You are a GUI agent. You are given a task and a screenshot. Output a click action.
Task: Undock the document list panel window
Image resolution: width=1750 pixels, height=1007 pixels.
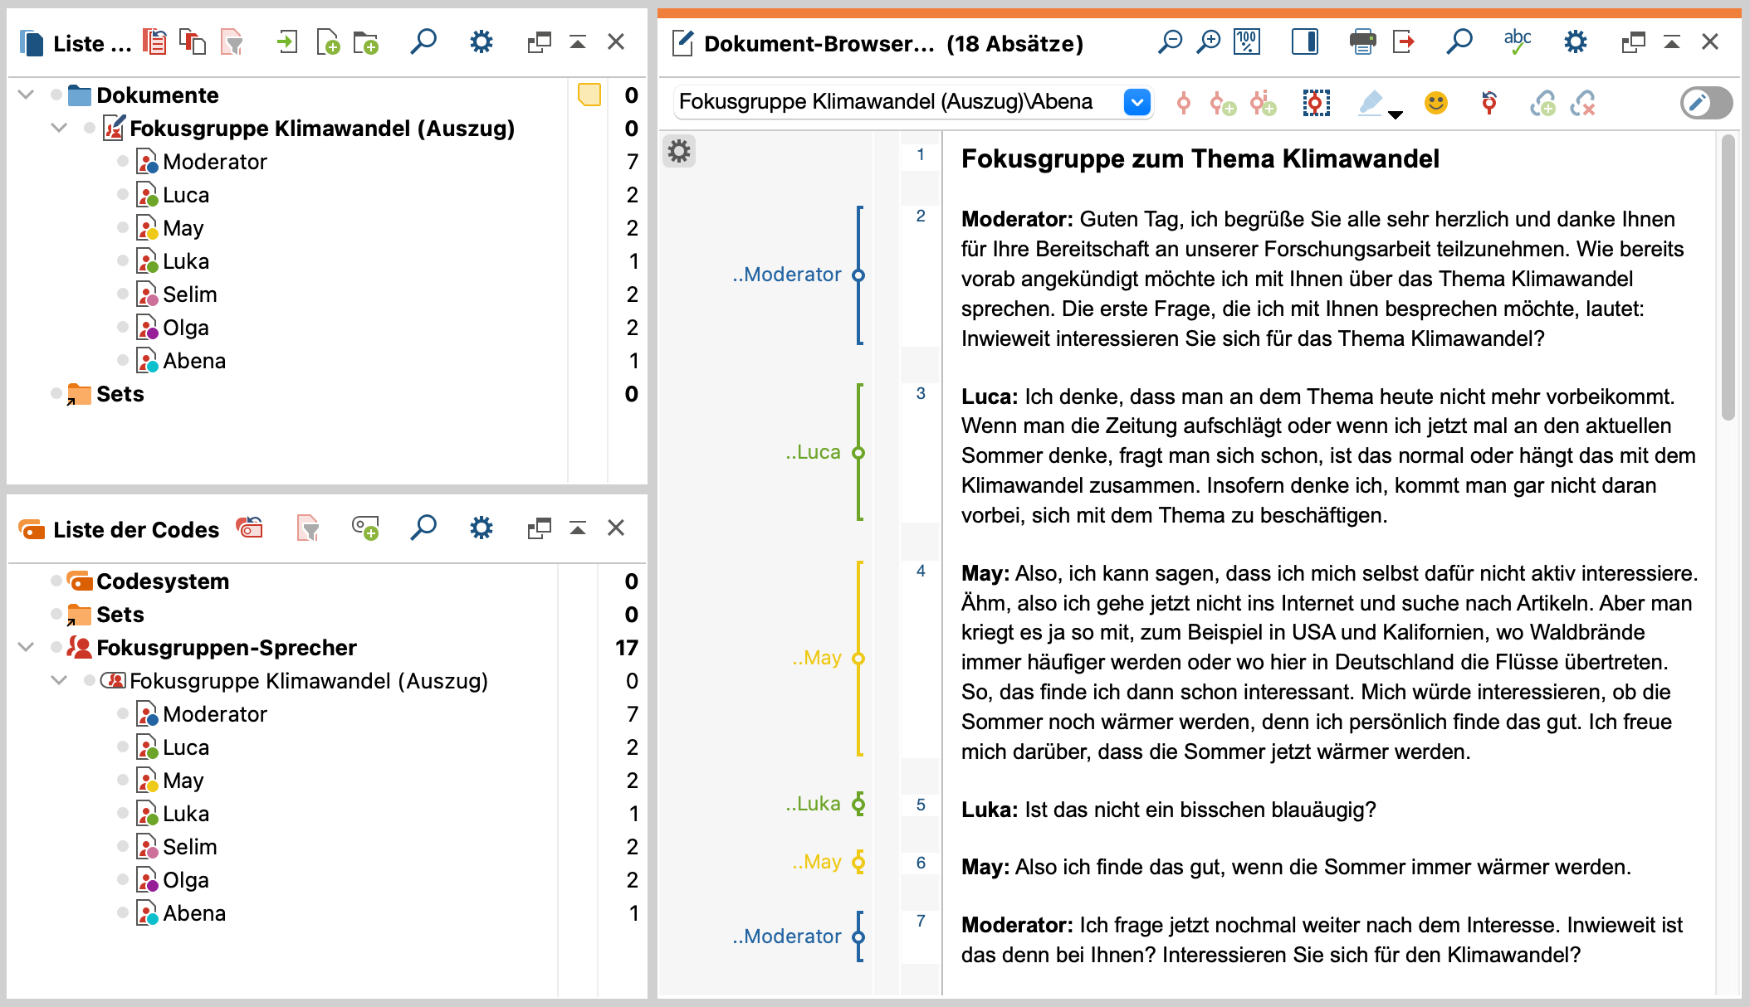[x=540, y=41]
